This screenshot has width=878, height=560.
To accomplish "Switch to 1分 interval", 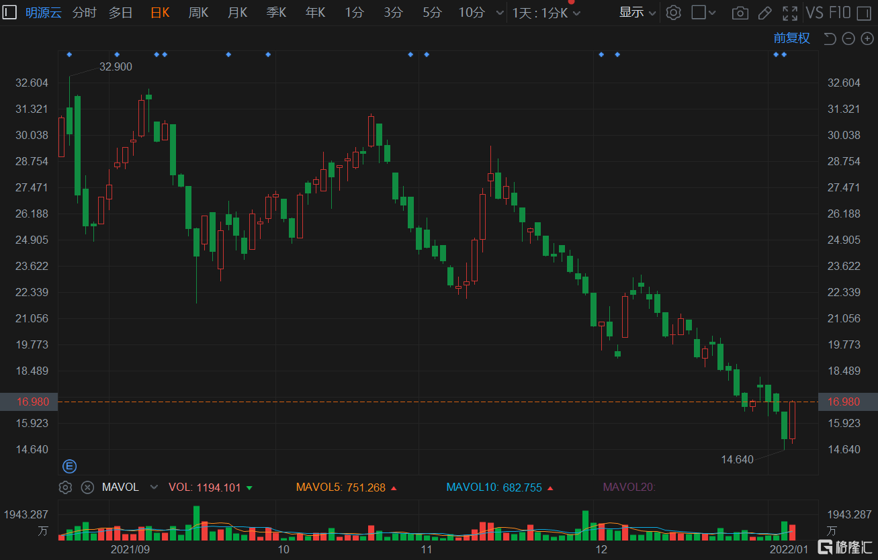I will 355,13.
